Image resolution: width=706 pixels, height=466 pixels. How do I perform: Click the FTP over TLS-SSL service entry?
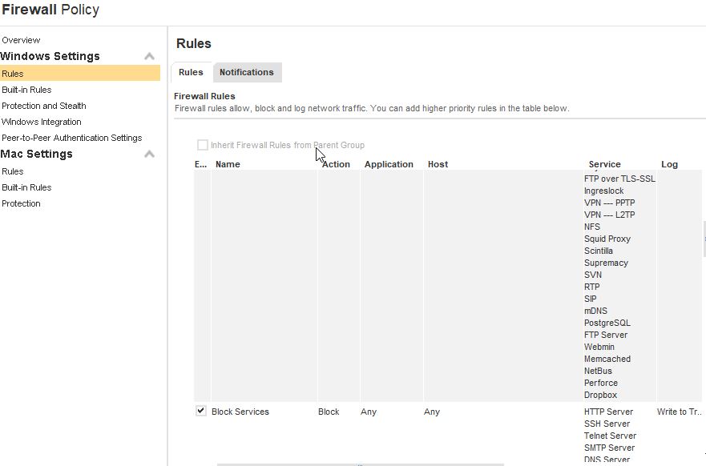coord(619,179)
